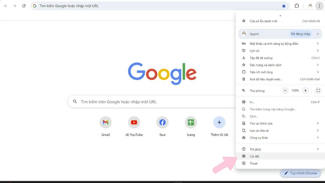The image size is (325, 183).
Task: Increase zoom with the plus control
Action: click(x=305, y=90)
